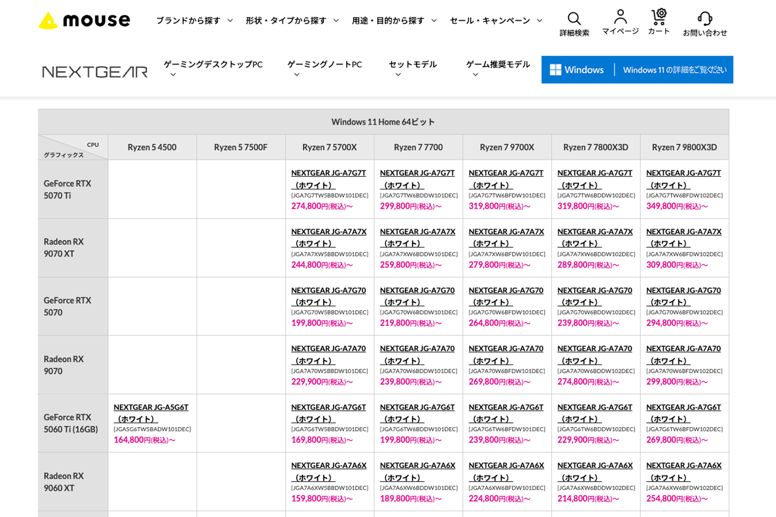
Task: Open JG-A7G70 link under Ryzen 7 7700
Action: point(417,291)
